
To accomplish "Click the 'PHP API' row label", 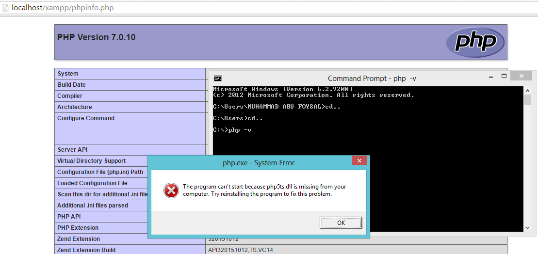I will [69, 217].
